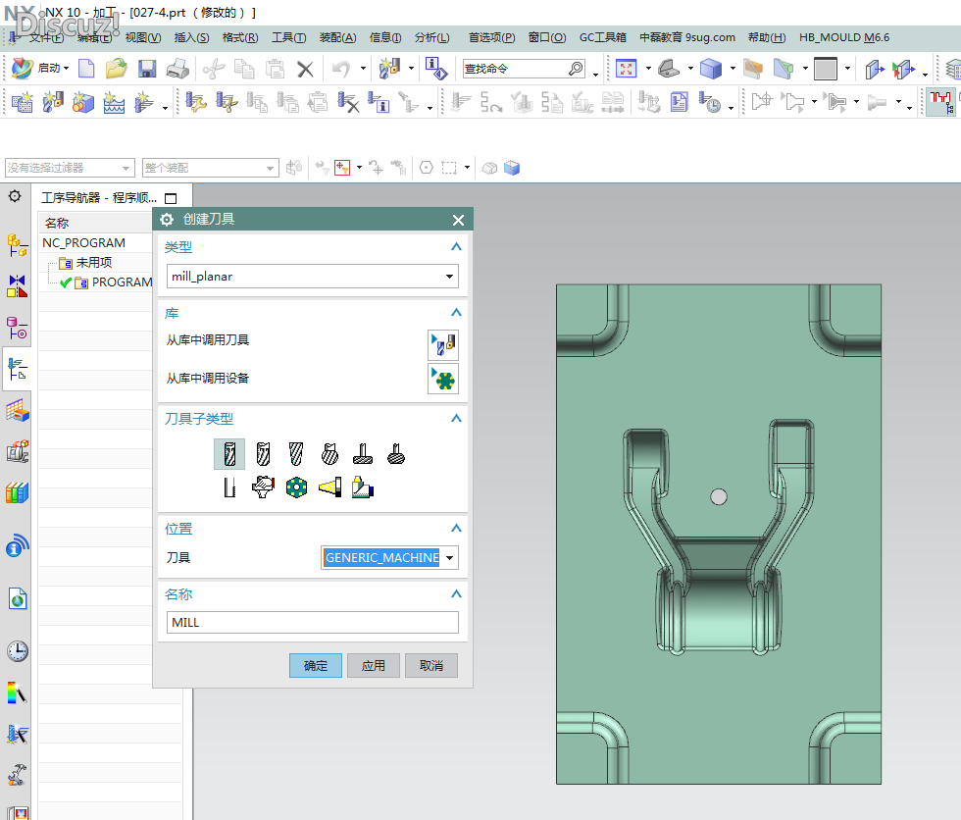Click the retrieve device from library icon
This screenshot has width=961, height=820.
[x=443, y=379]
